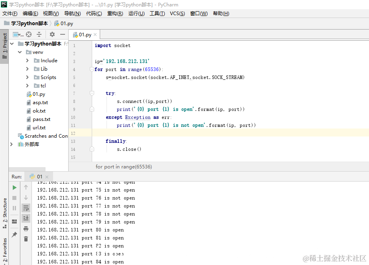Image resolution: width=369 pixels, height=265 pixels.
Task: Select Scratches and Consoles node
Action: pos(43,136)
